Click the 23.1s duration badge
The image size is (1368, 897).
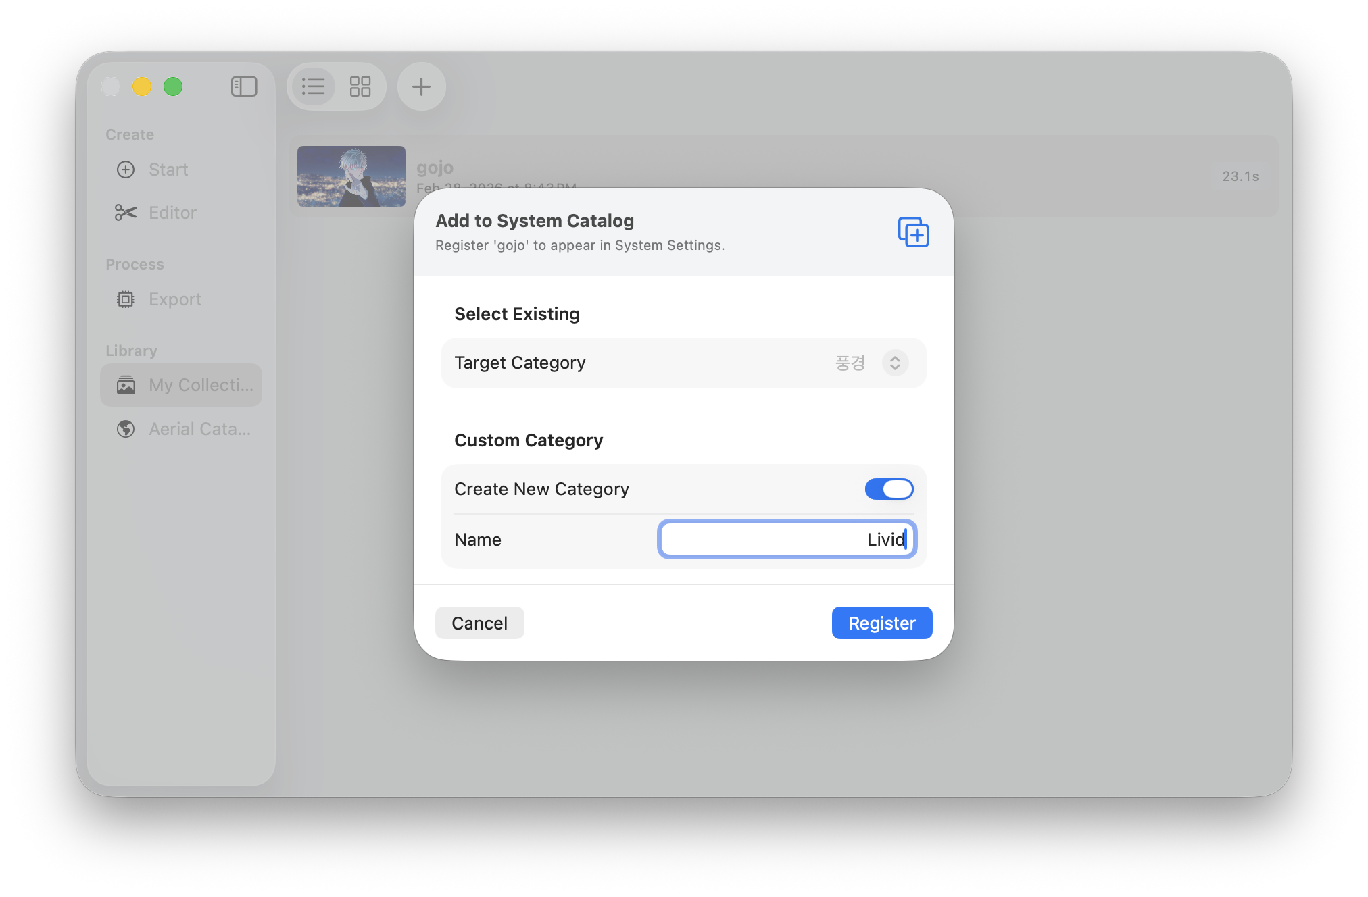[x=1240, y=176]
